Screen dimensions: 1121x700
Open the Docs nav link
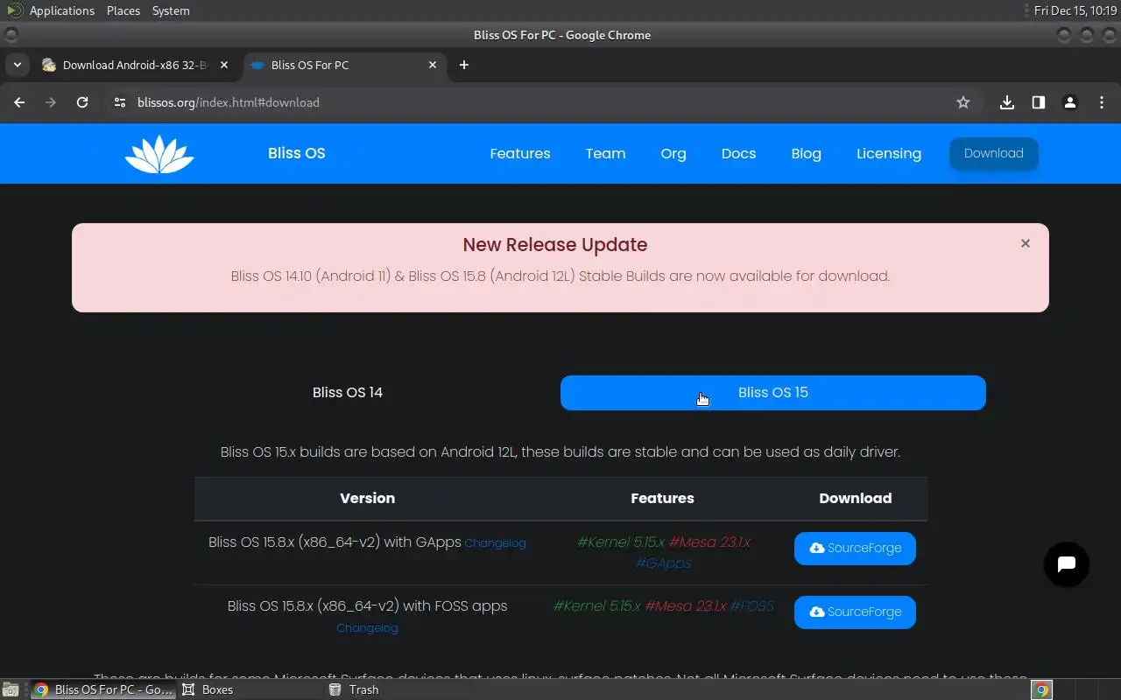738,154
